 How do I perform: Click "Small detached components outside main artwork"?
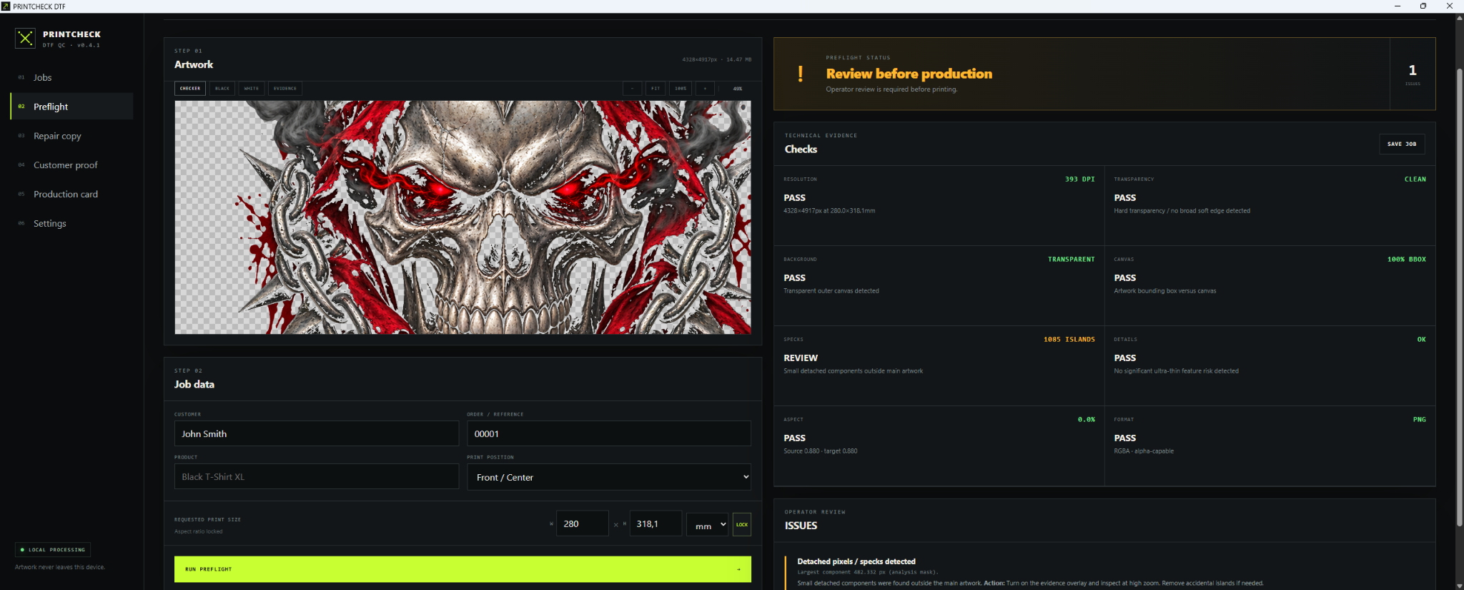[853, 371]
